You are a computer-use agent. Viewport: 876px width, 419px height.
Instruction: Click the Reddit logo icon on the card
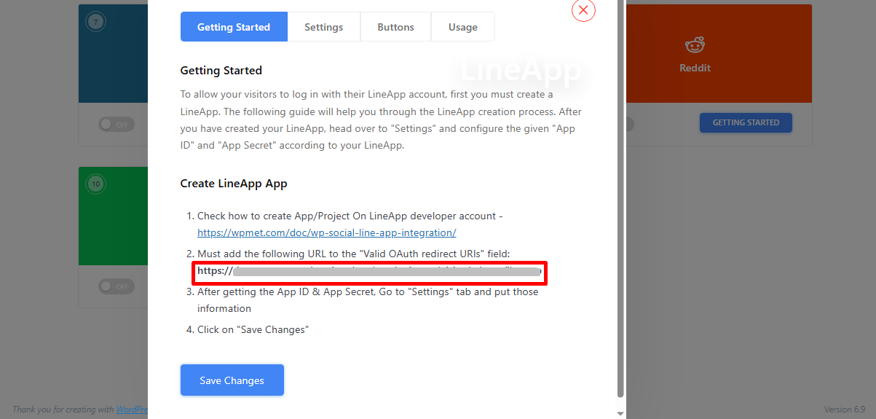[695, 46]
